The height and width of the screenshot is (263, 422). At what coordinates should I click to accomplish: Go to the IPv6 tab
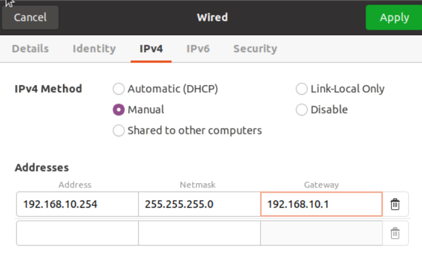tap(198, 49)
